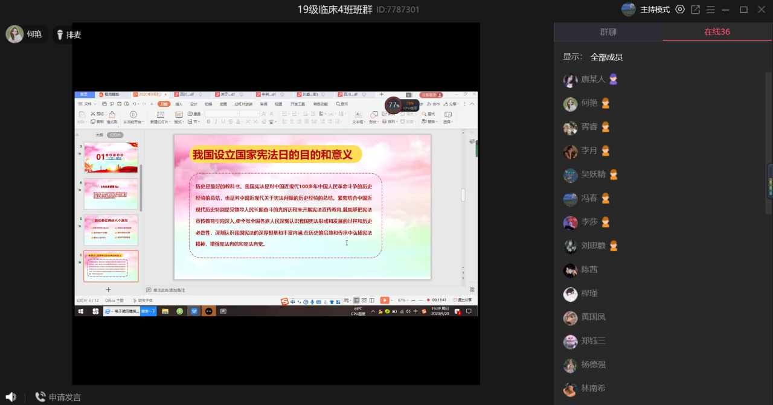Open the settings gear icon
Screen dimensions: 773x405
coord(680,10)
